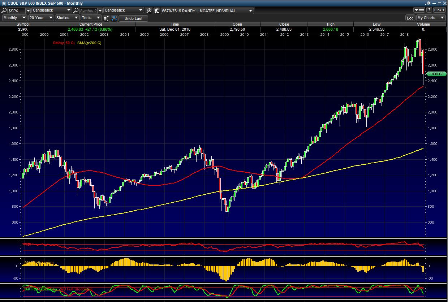Click the Undo Last button
The image size is (448, 302).
click(133, 18)
